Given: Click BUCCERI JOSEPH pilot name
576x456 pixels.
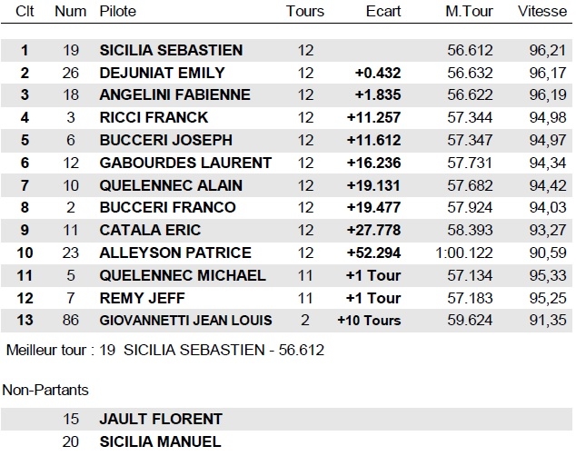Looking at the screenshot, I should pyautogui.click(x=165, y=141).
